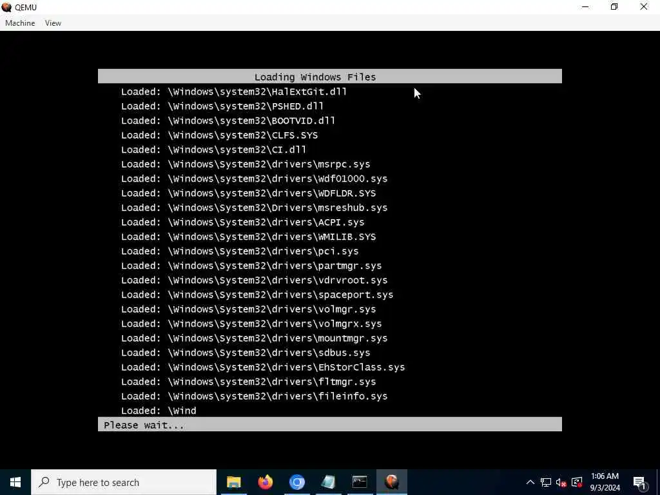Click the Wdf01000.sys loaded line
The width and height of the screenshot is (660, 495).
tap(254, 179)
